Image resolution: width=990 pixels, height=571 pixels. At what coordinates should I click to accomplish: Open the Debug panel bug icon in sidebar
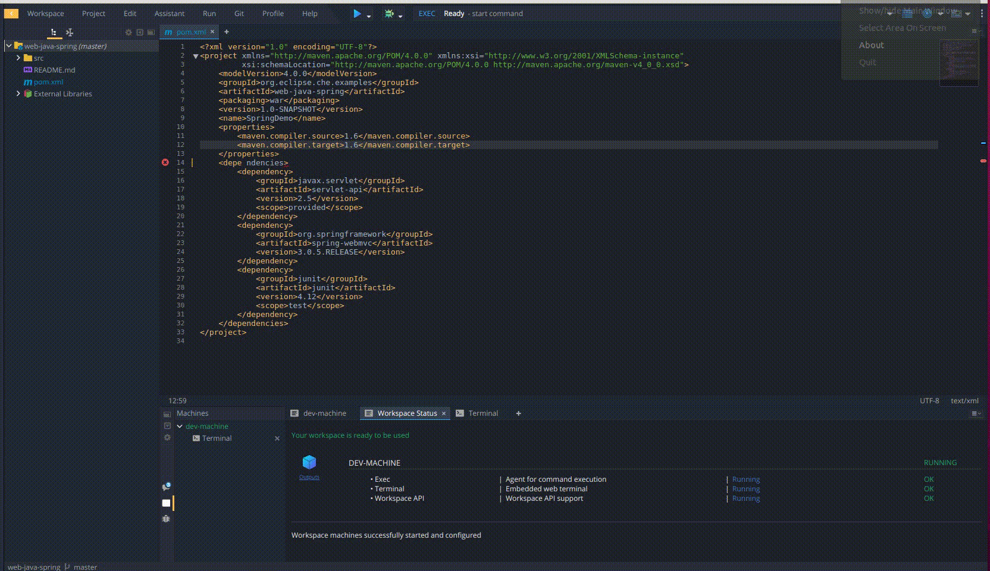pyautogui.click(x=166, y=519)
